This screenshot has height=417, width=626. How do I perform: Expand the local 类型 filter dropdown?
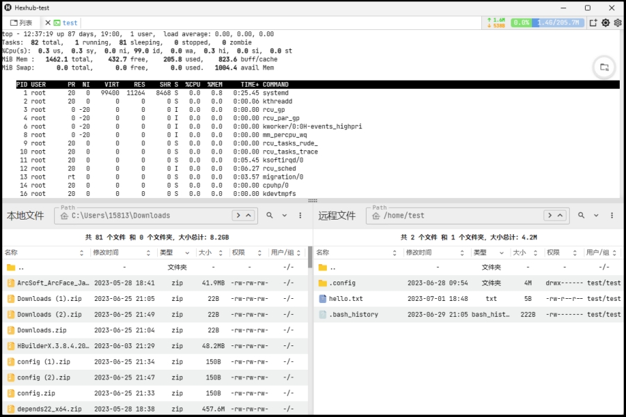[187, 252]
